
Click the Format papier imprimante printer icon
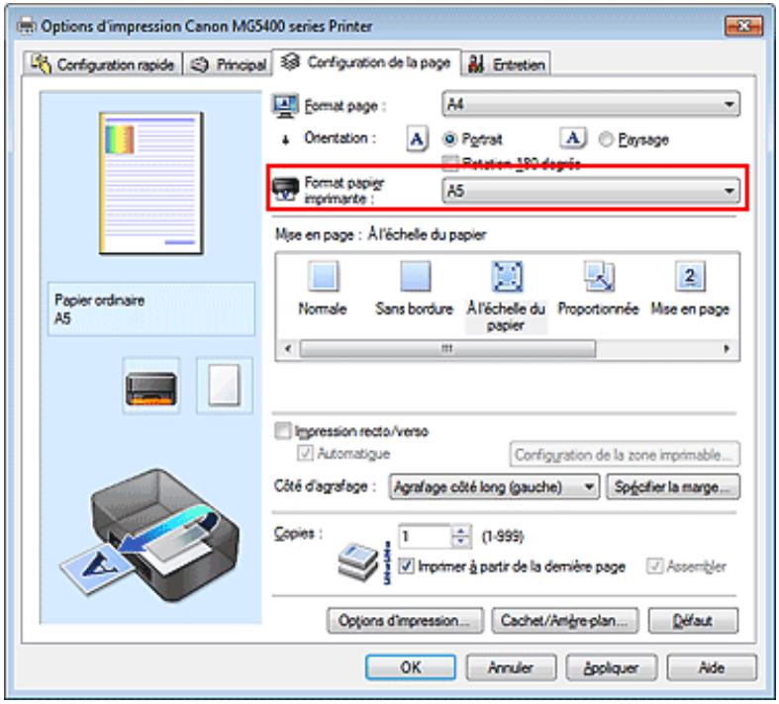286,190
